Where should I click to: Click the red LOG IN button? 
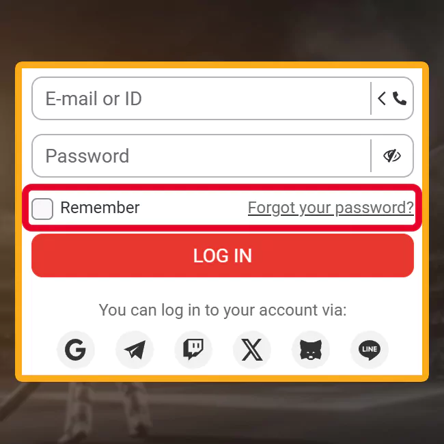point(223,255)
